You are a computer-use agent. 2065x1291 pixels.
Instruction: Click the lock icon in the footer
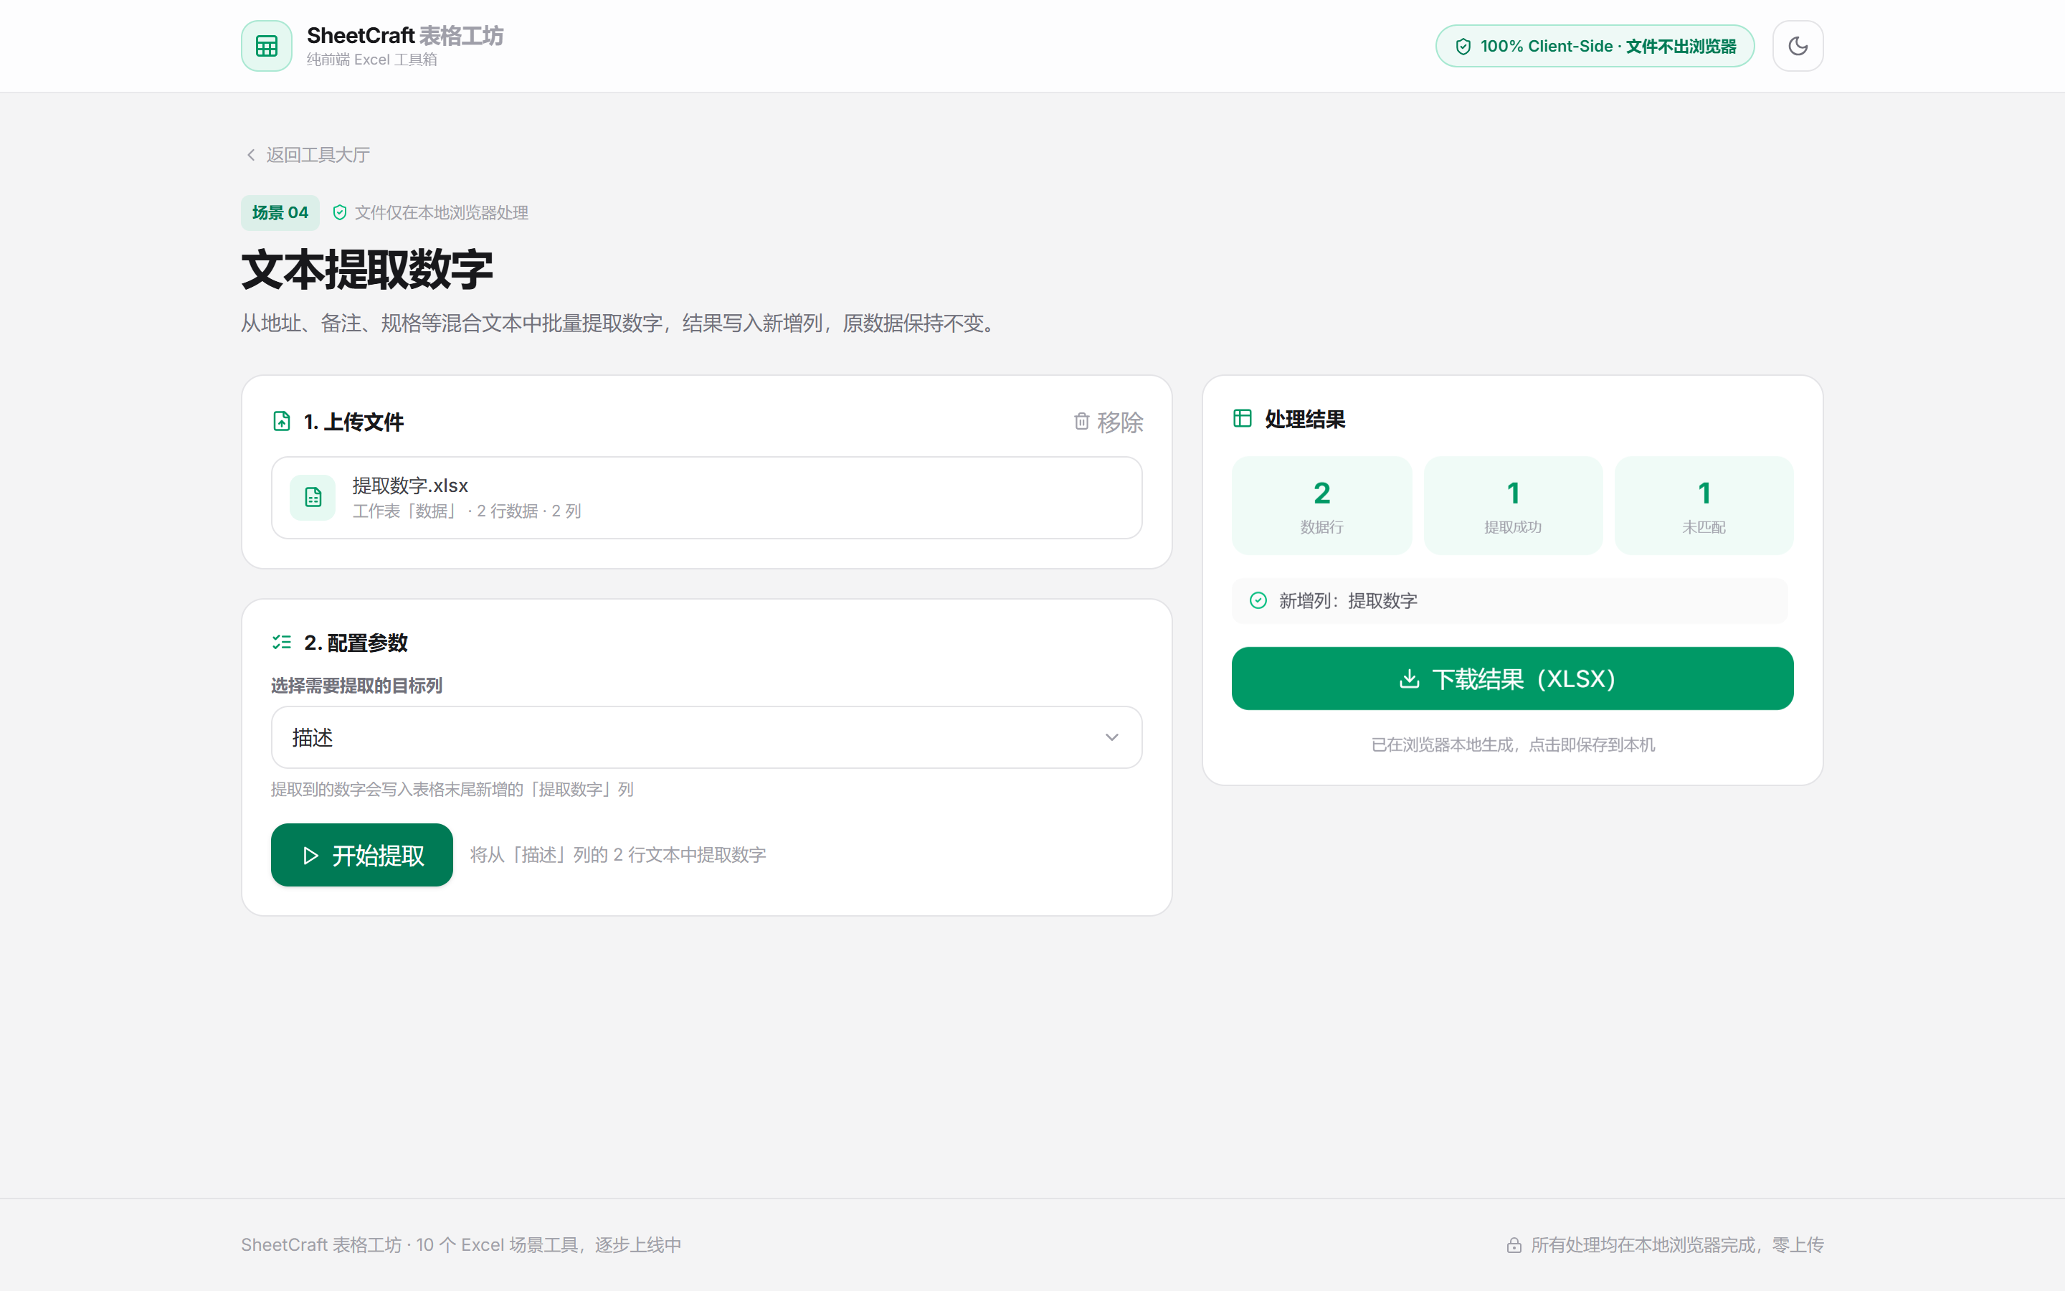click(1514, 1245)
